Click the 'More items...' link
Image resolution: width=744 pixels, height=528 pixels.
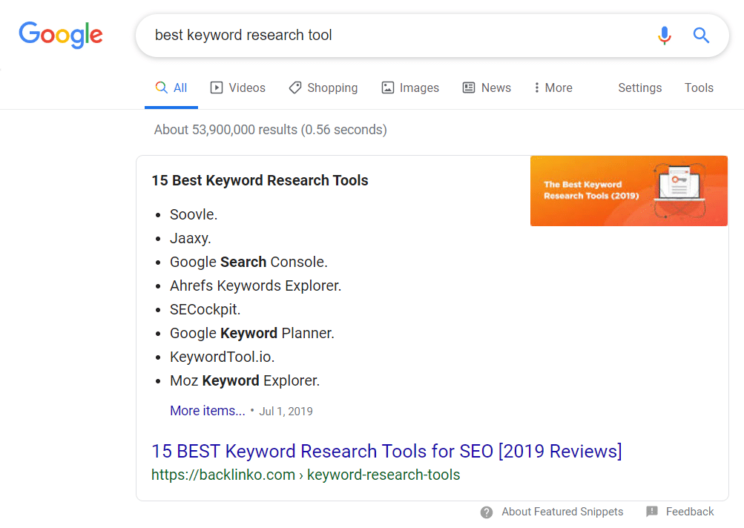208,411
